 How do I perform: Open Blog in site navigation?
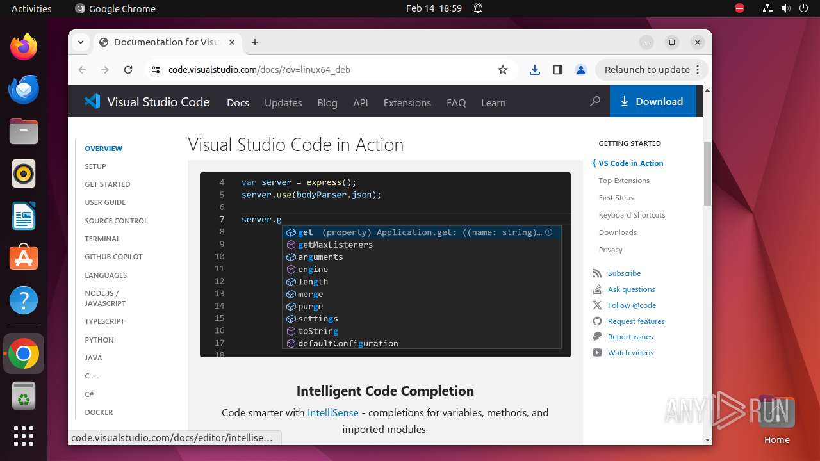pos(327,102)
